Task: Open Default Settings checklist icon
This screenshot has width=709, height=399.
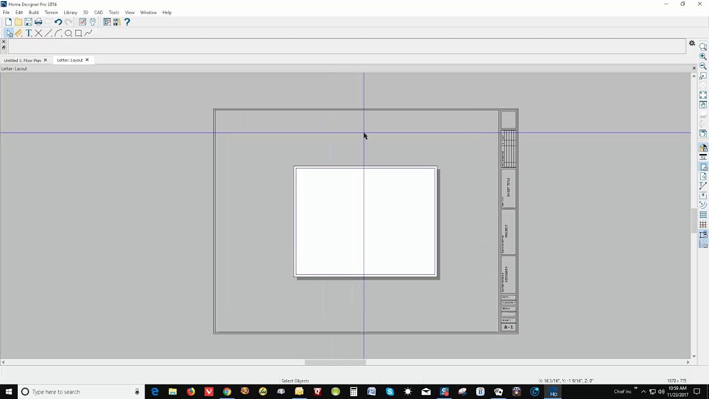Action: pos(83,22)
